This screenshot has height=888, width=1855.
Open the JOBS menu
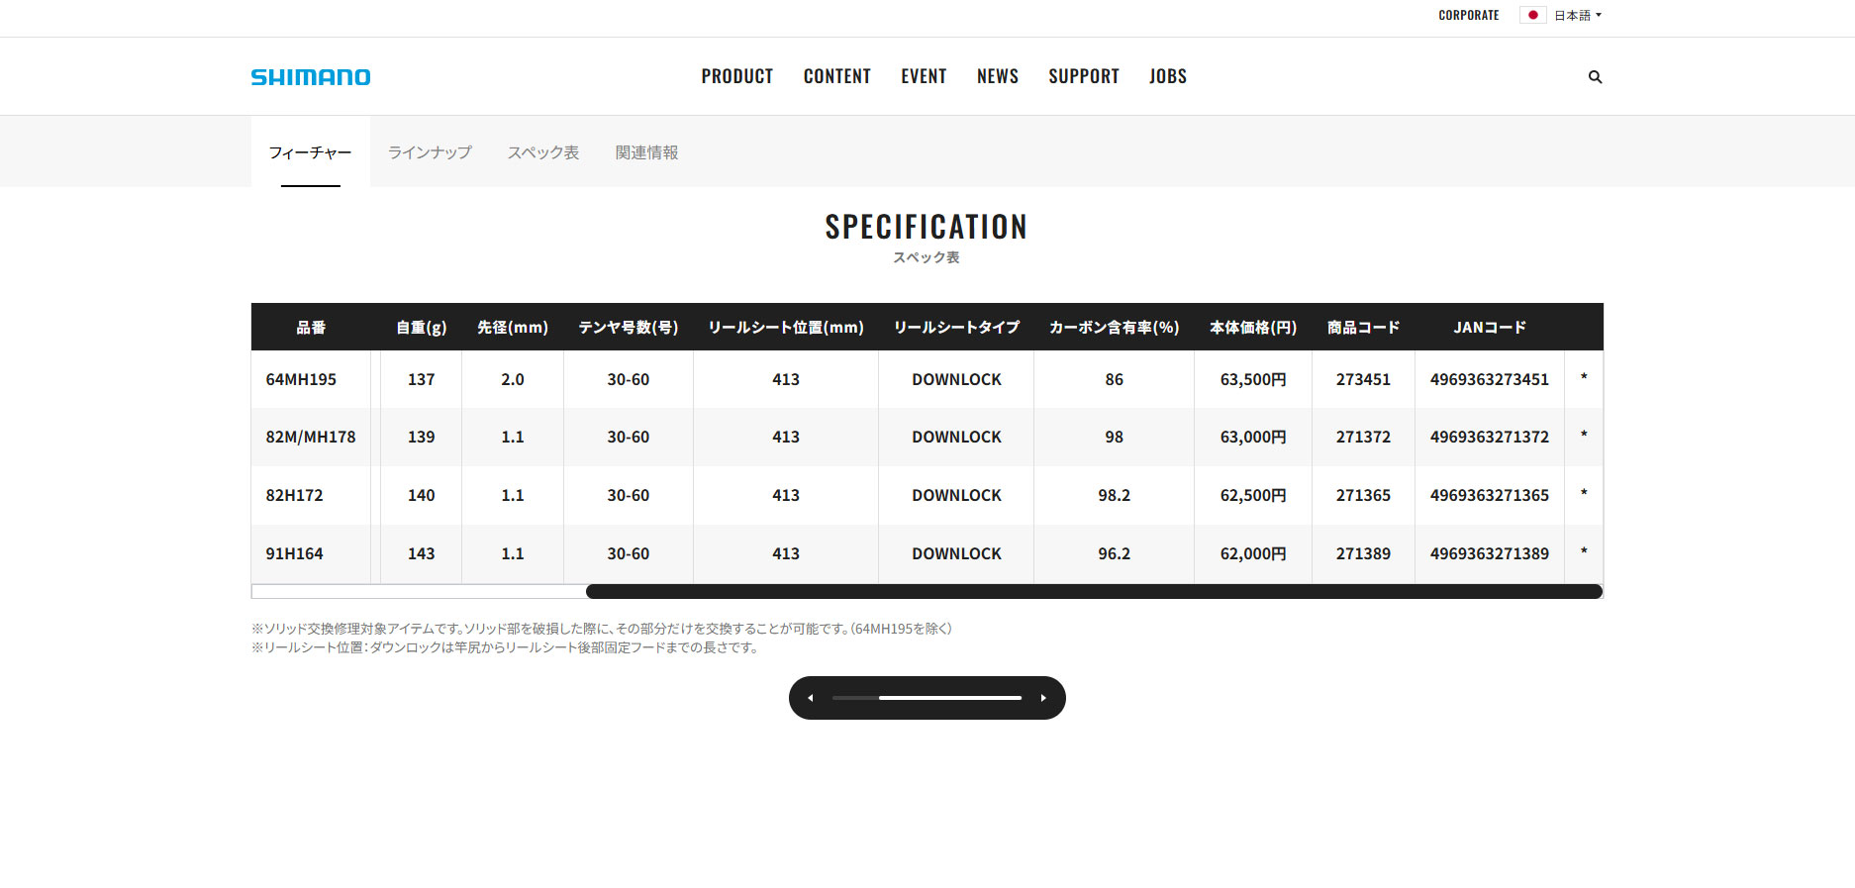pyautogui.click(x=1168, y=76)
